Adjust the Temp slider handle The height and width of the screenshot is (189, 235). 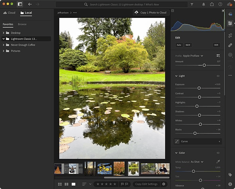(x=194, y=171)
